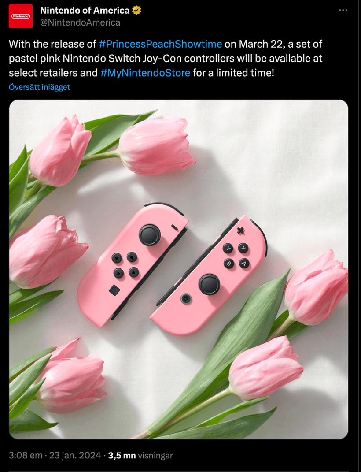Open the tweet's more options menu
Viewport: 361px width, 472px height.
click(x=343, y=10)
